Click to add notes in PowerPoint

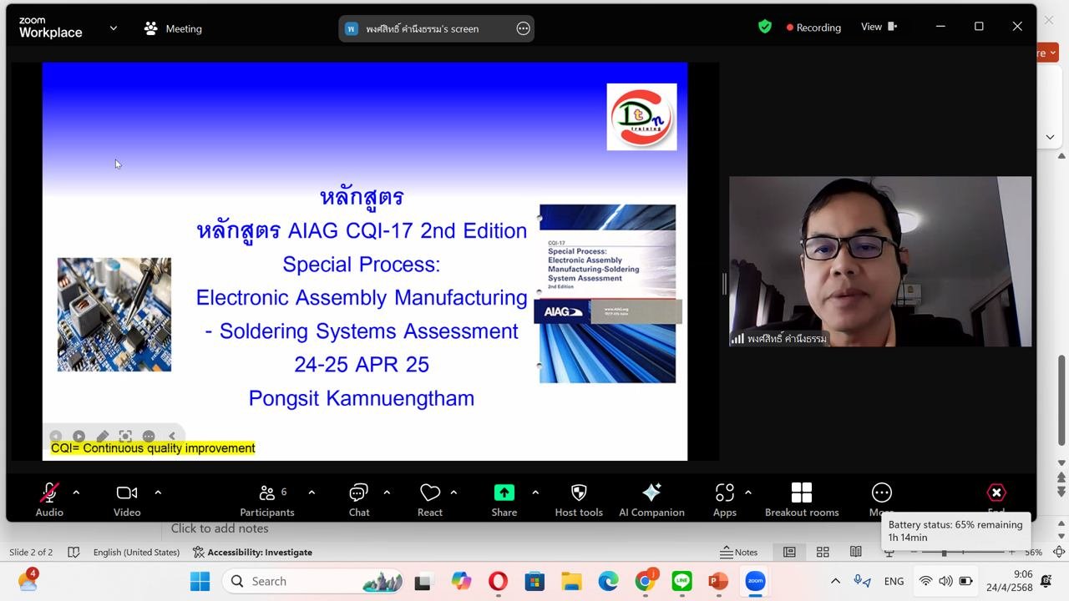tap(220, 528)
